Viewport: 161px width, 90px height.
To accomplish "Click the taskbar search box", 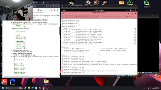I will point(14,88).
